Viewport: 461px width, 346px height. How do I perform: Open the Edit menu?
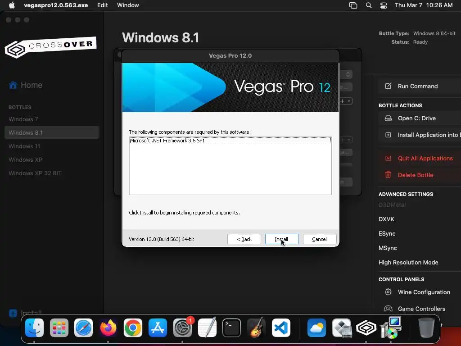pyautogui.click(x=102, y=5)
